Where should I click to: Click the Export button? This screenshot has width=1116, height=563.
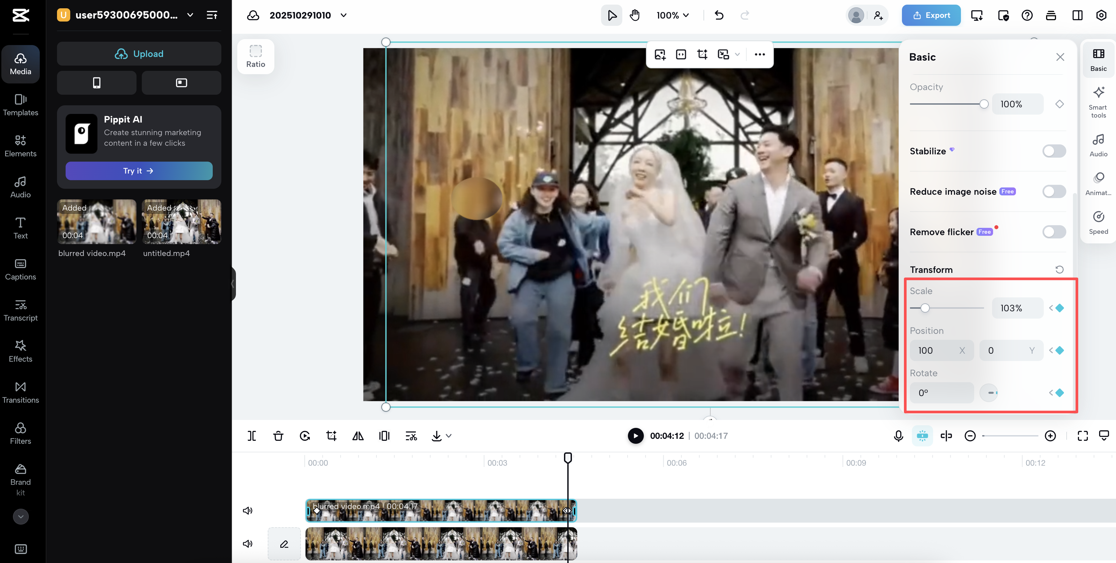[931, 15]
